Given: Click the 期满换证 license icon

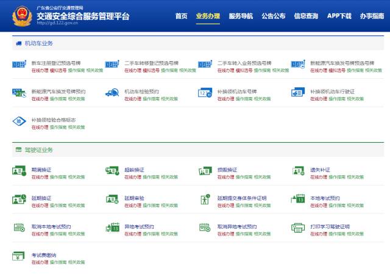Looking at the screenshot, I should (19, 171).
